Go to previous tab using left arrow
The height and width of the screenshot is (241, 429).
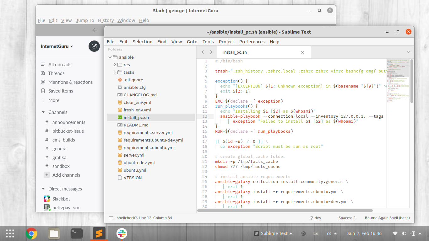(x=203, y=52)
